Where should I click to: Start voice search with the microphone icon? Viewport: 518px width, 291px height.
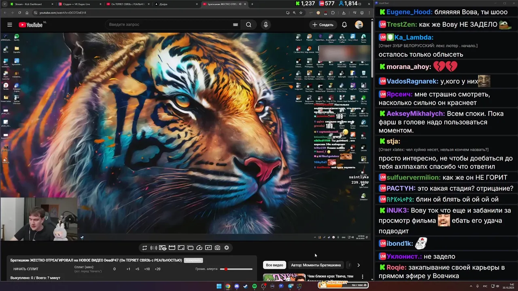click(266, 25)
